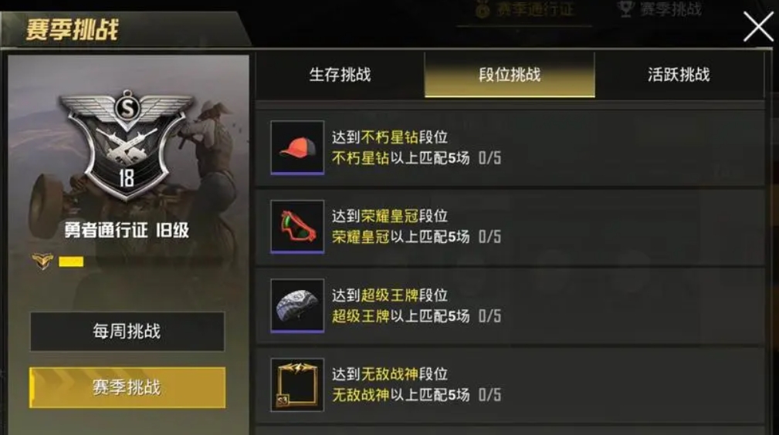Tap the 达到无敌战神段位 challenge row
The image size is (779, 435).
(510, 385)
